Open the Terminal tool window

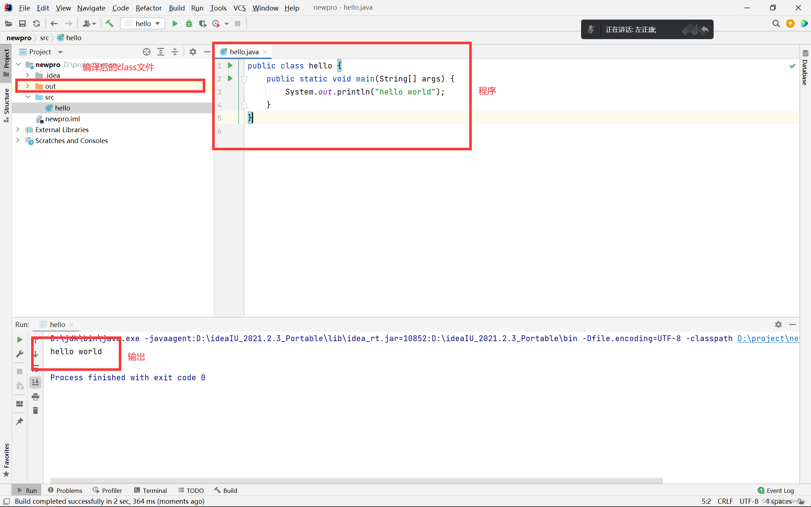[x=150, y=490]
